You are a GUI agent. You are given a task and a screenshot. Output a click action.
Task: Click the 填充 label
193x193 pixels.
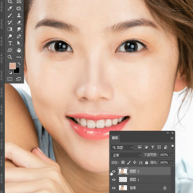point(154,163)
